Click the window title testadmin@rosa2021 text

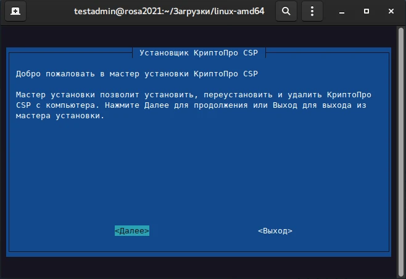(x=169, y=11)
